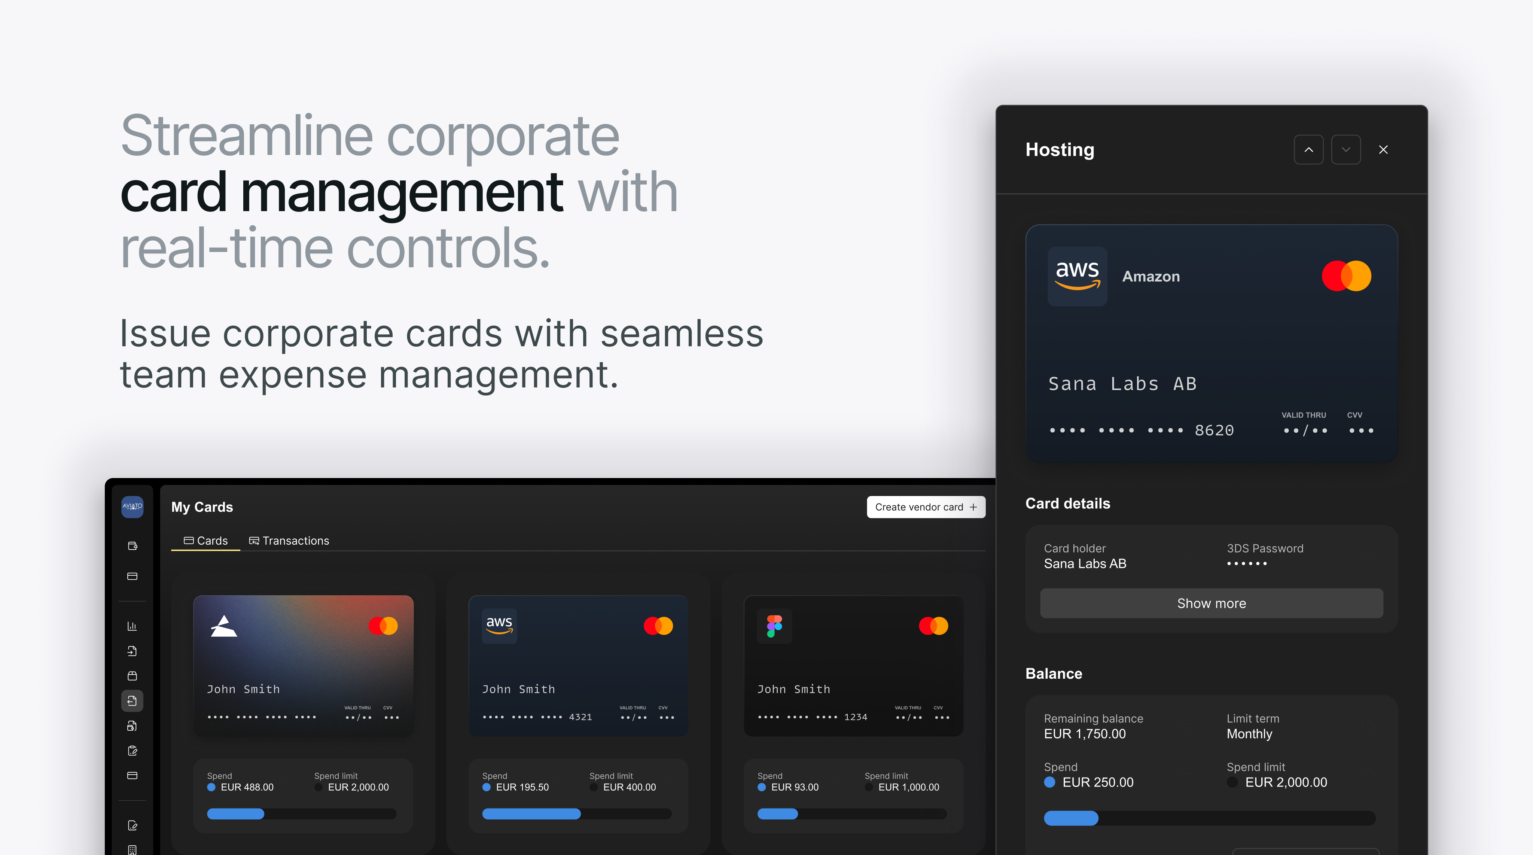Close the Hosting panel
The image size is (1533, 855).
coord(1383,149)
